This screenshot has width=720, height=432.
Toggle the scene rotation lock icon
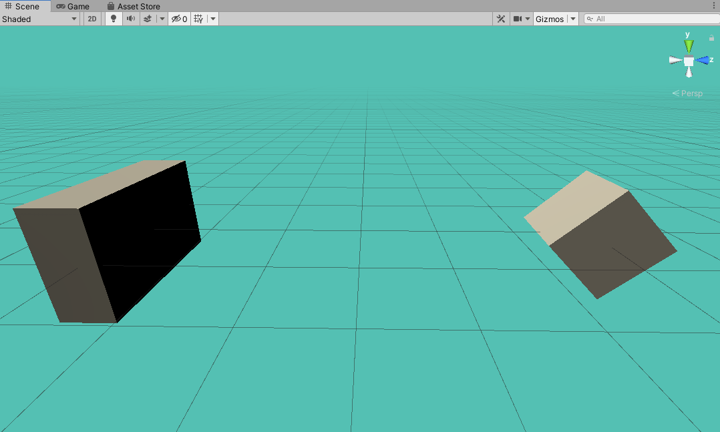(x=711, y=37)
